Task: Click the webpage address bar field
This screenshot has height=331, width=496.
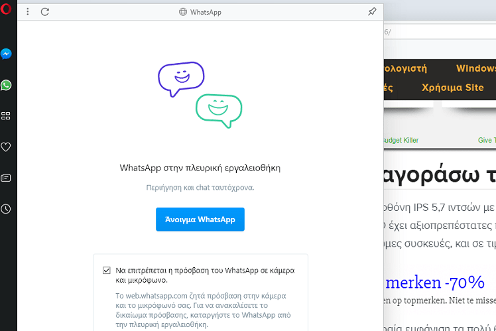Action: tap(440, 32)
